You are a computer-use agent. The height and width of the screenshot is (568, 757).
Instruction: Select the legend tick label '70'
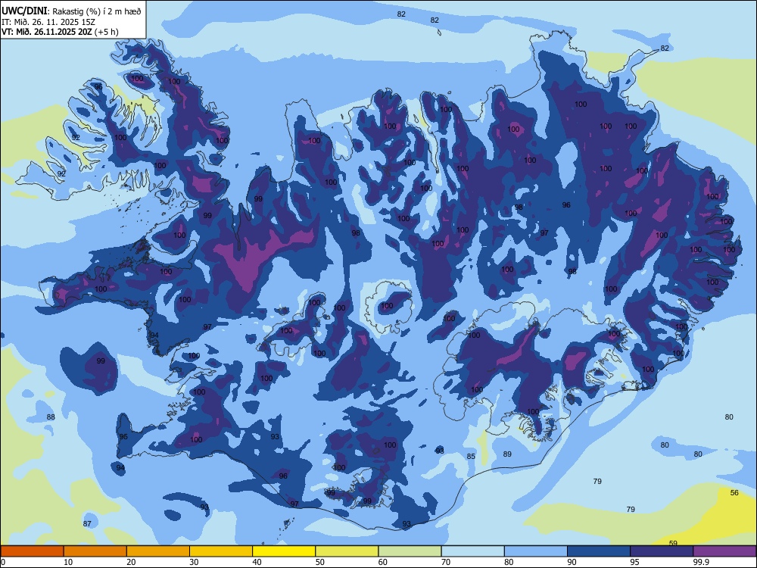pyautogui.click(x=446, y=562)
